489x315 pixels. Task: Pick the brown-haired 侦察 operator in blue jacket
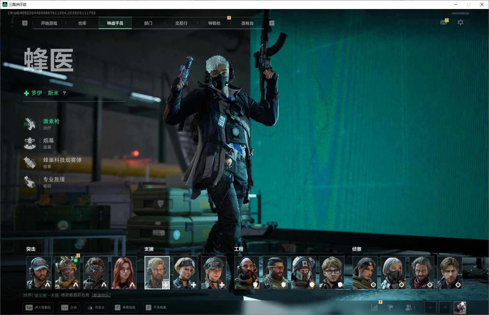point(450,272)
